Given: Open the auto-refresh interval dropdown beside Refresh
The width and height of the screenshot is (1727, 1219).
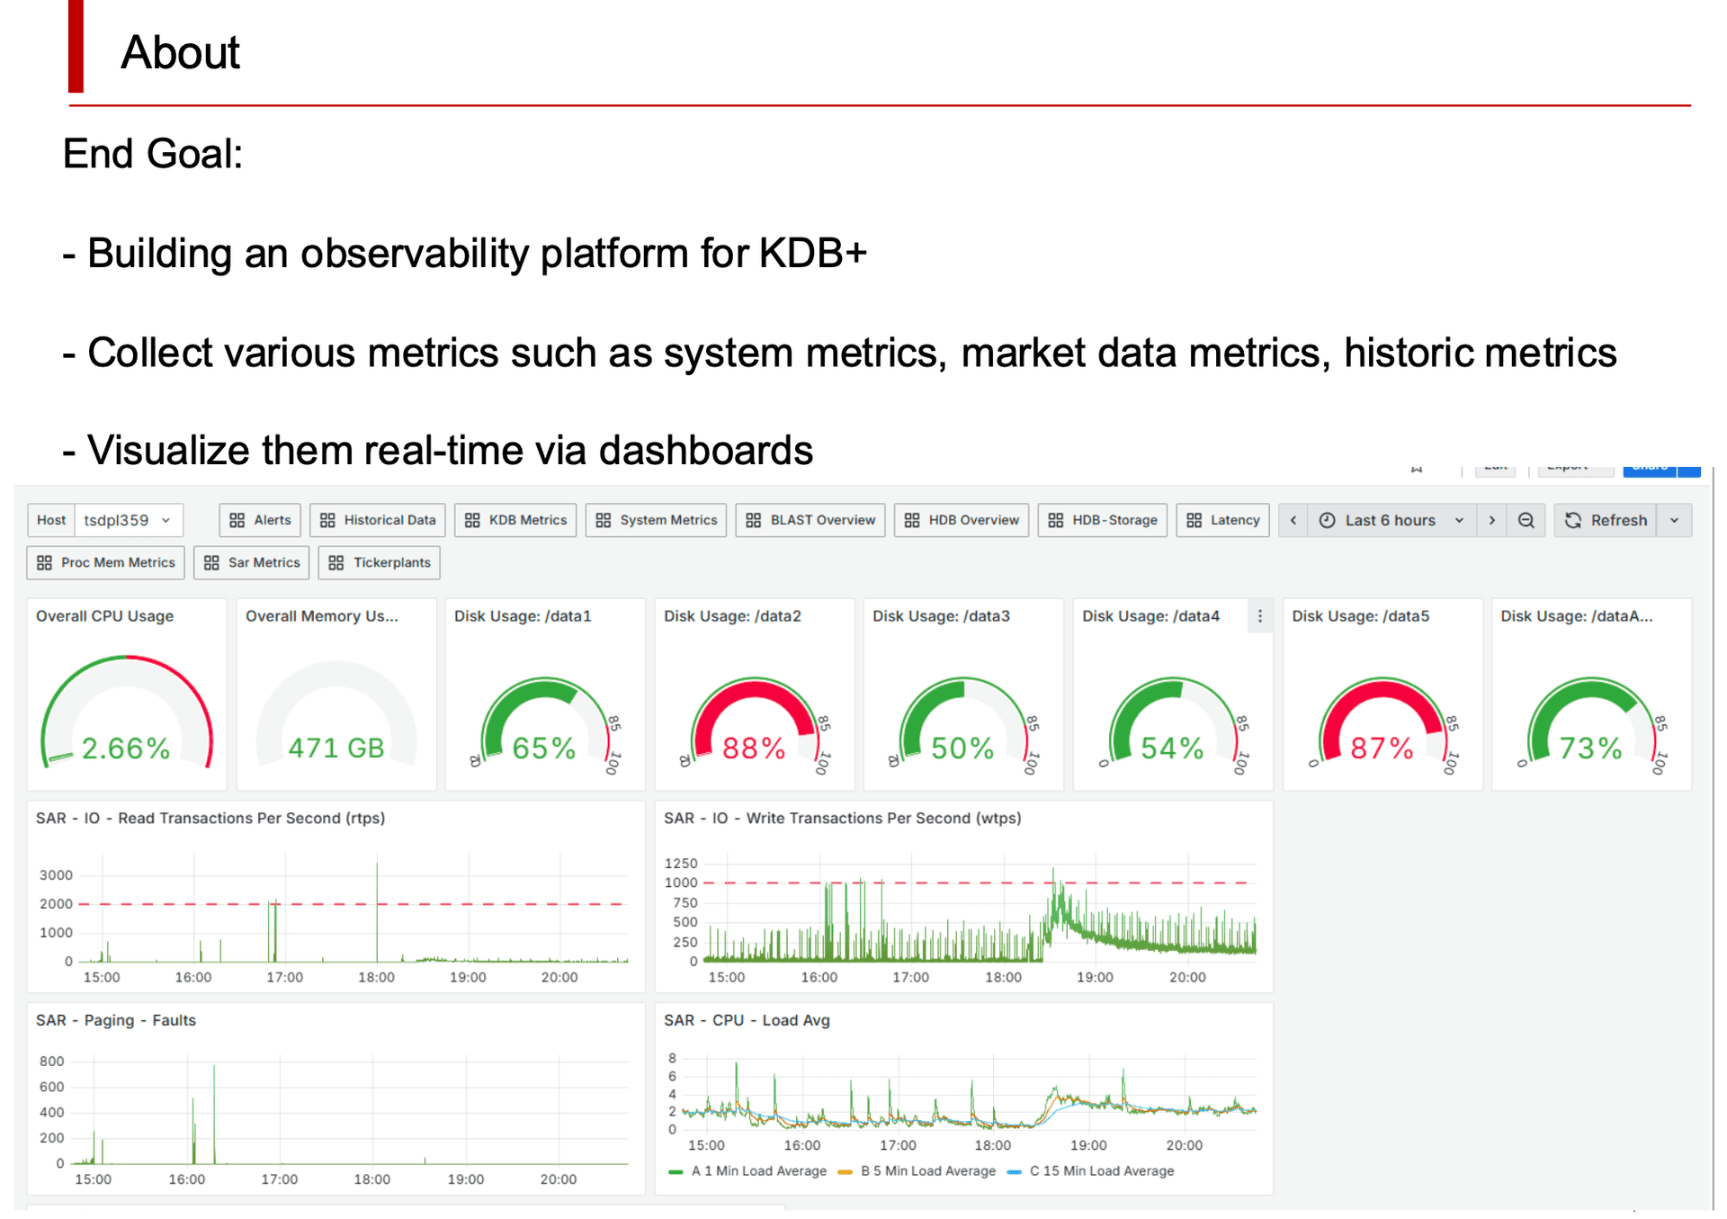Looking at the screenshot, I should tap(1675, 520).
